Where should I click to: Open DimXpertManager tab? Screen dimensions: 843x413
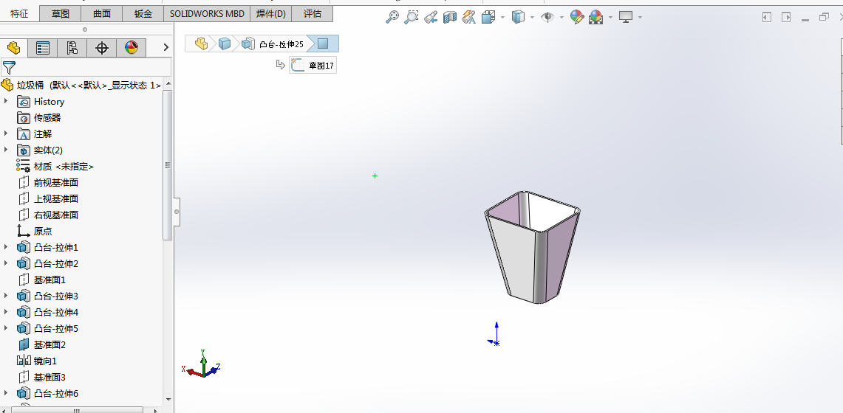(102, 48)
